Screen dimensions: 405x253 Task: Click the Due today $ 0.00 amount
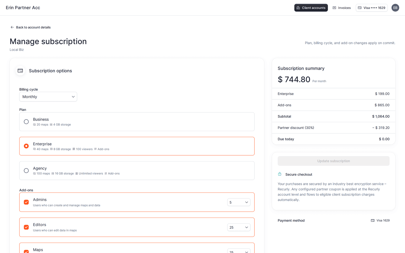[384, 139]
